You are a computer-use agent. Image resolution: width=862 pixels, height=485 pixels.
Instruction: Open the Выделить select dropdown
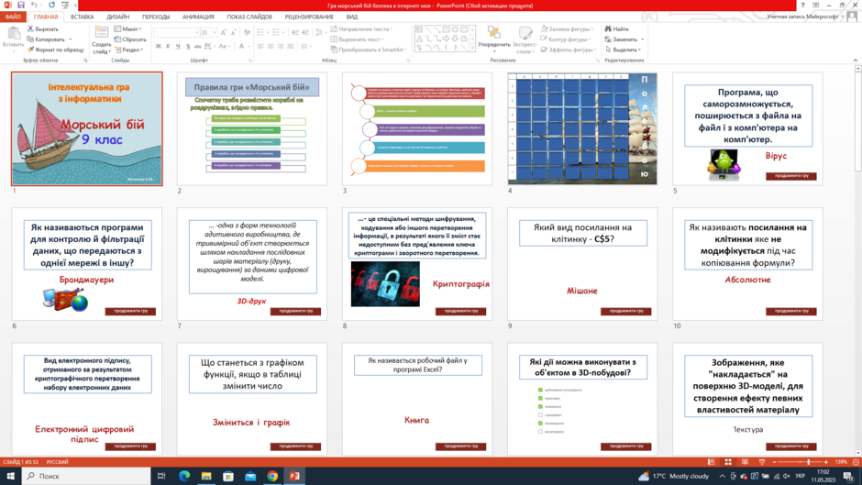[x=624, y=50]
